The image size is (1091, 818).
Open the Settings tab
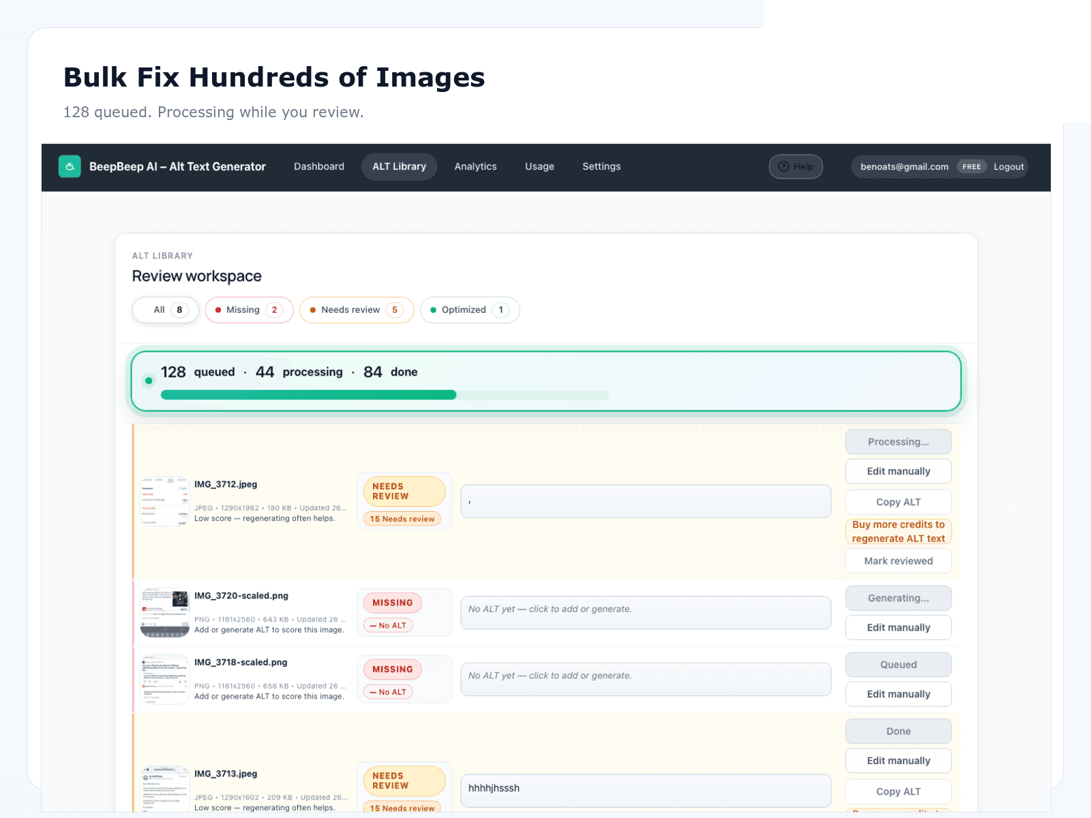(x=601, y=166)
